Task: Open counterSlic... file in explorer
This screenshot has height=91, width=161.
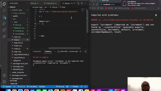Action: tap(20, 34)
